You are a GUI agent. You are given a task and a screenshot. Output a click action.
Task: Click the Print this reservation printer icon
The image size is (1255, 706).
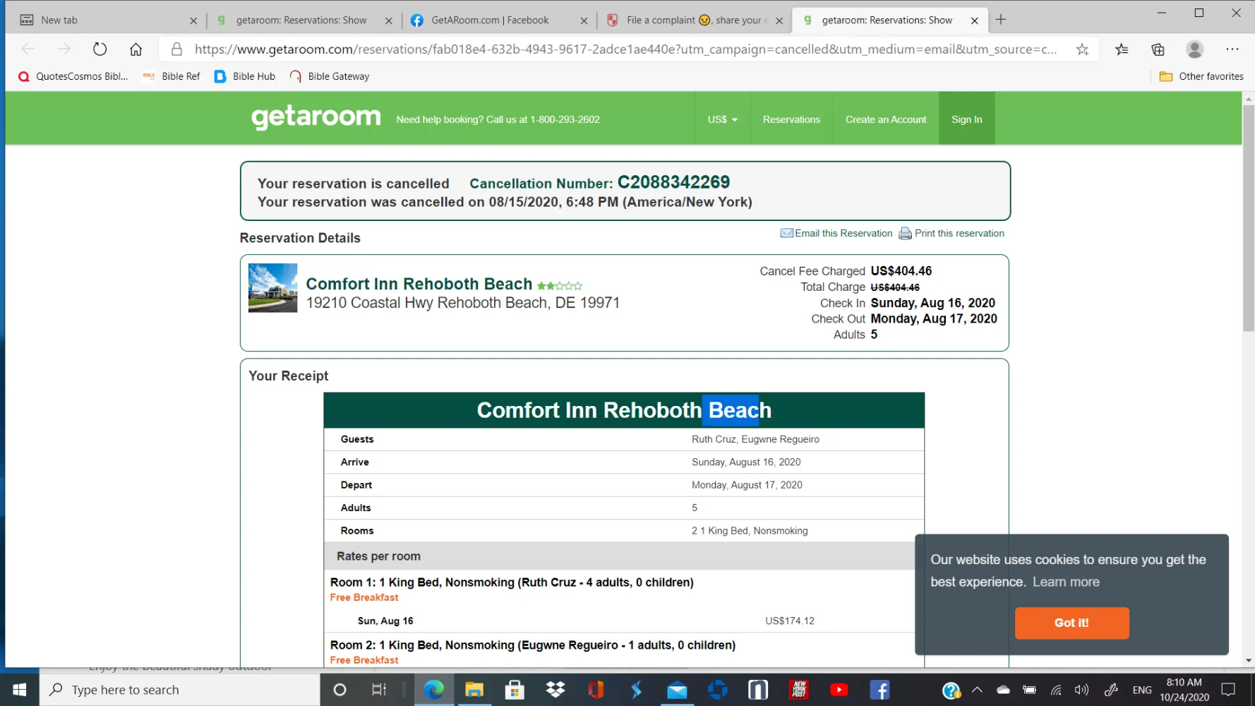tap(905, 234)
